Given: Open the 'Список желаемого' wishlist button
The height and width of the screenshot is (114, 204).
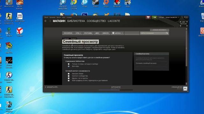Looking at the screenshot, I should pos(159,30).
